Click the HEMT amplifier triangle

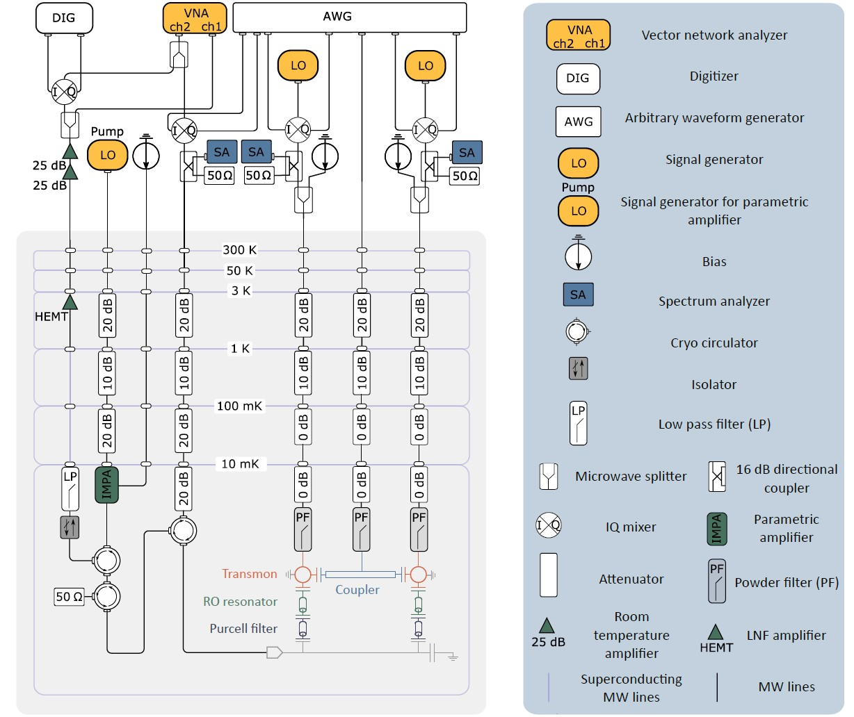(x=70, y=302)
